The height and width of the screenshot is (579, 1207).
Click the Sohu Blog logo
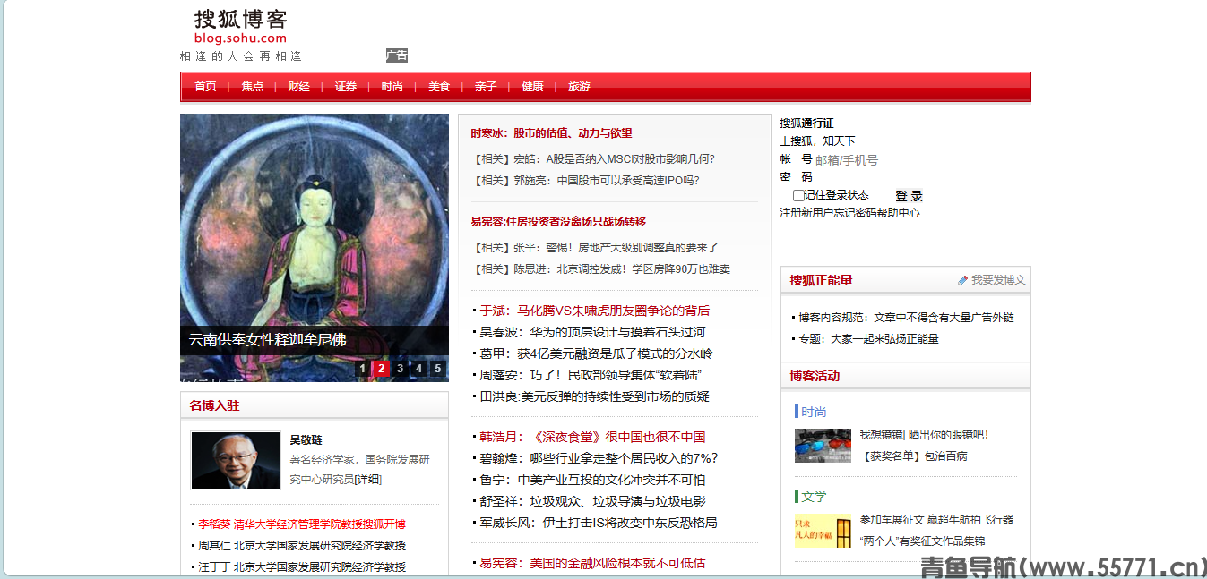[x=241, y=26]
